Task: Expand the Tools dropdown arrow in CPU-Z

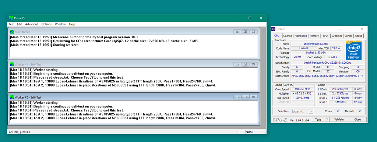Action: coord(327,120)
